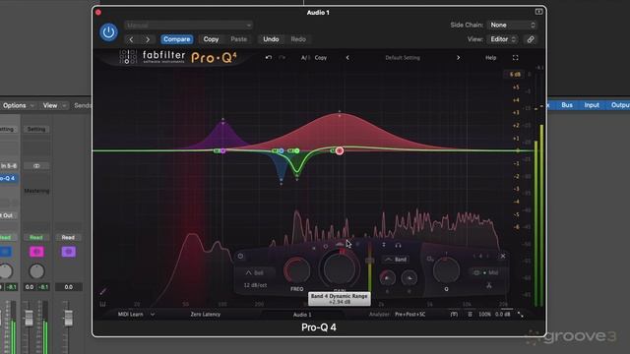Open the Band sidechain filter selector

tap(396, 260)
